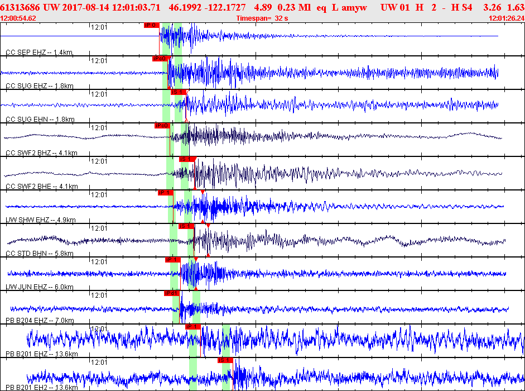Image resolution: width=525 pixels, height=391 pixels.
Task: Select the iP 1 pick flag on SHW EHZ
Action: tap(165, 193)
